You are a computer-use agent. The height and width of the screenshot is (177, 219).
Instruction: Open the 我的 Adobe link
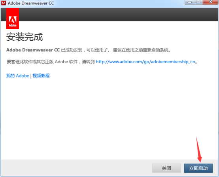click(18, 75)
